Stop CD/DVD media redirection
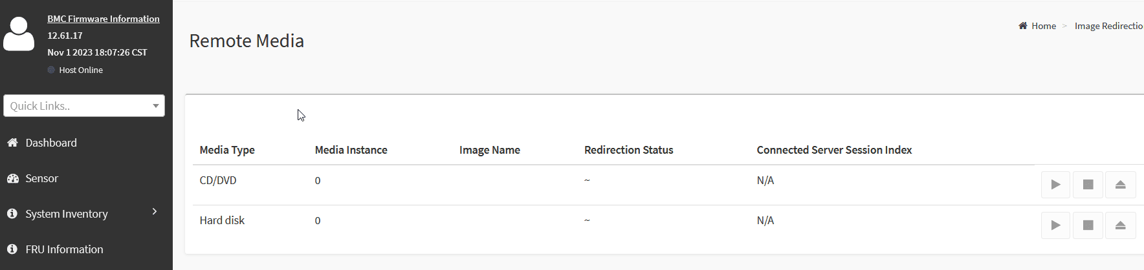Viewport: 1144px width, 270px height. [1088, 185]
